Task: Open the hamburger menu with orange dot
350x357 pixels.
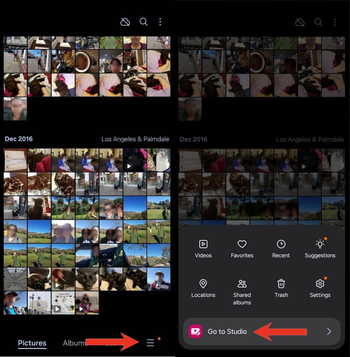Action: click(x=150, y=343)
